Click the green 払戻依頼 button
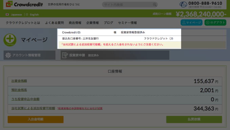Image resolution: width=230 pixels, height=130 pixels. (x=194, y=119)
